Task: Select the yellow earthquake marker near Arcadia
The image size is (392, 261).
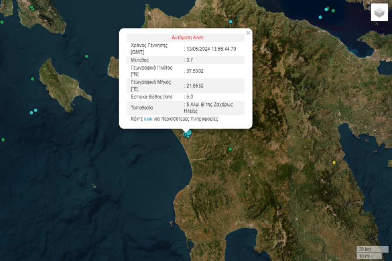Action: coord(334,161)
